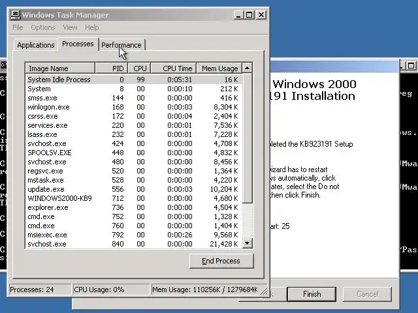Click the 99 CPU value of System Idle Process

(140, 80)
